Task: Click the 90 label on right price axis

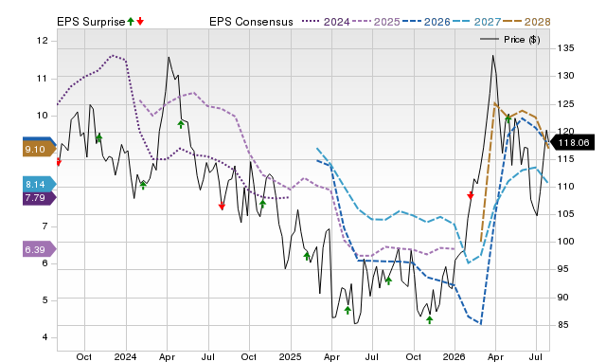Action: (563, 298)
